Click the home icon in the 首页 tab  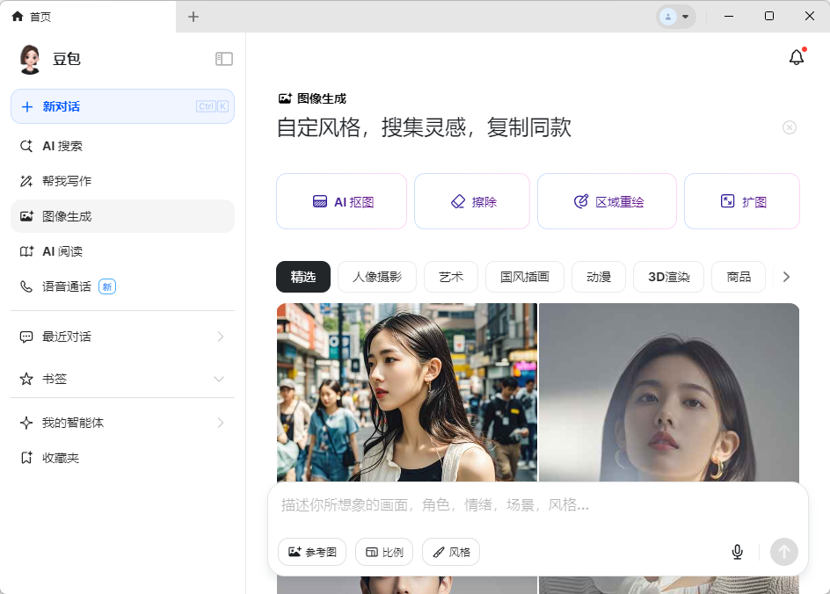[18, 17]
